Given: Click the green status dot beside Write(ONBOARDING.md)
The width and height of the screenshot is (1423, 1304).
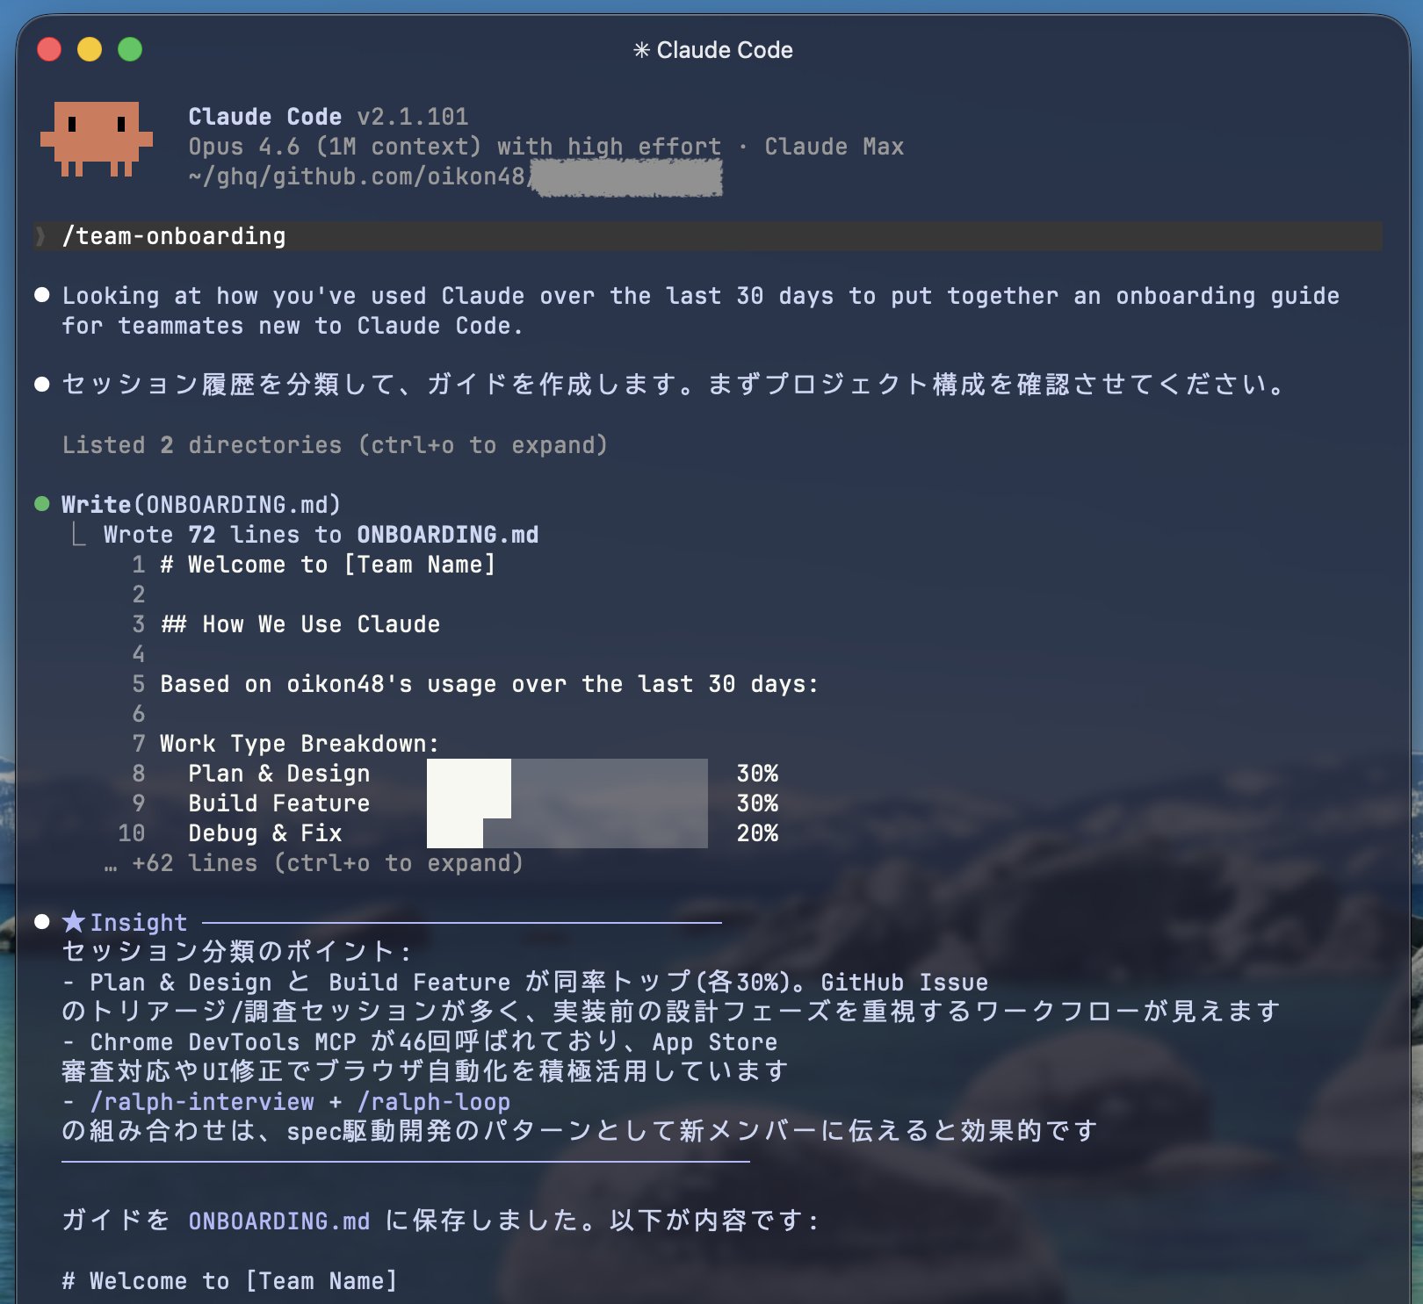Looking at the screenshot, I should point(41,504).
